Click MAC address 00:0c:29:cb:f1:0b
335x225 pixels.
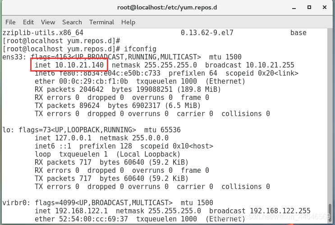click(x=93, y=81)
